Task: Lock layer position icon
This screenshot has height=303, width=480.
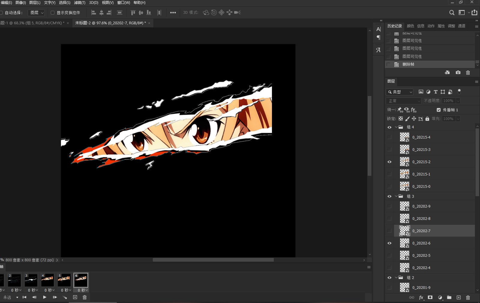Action: point(414,119)
